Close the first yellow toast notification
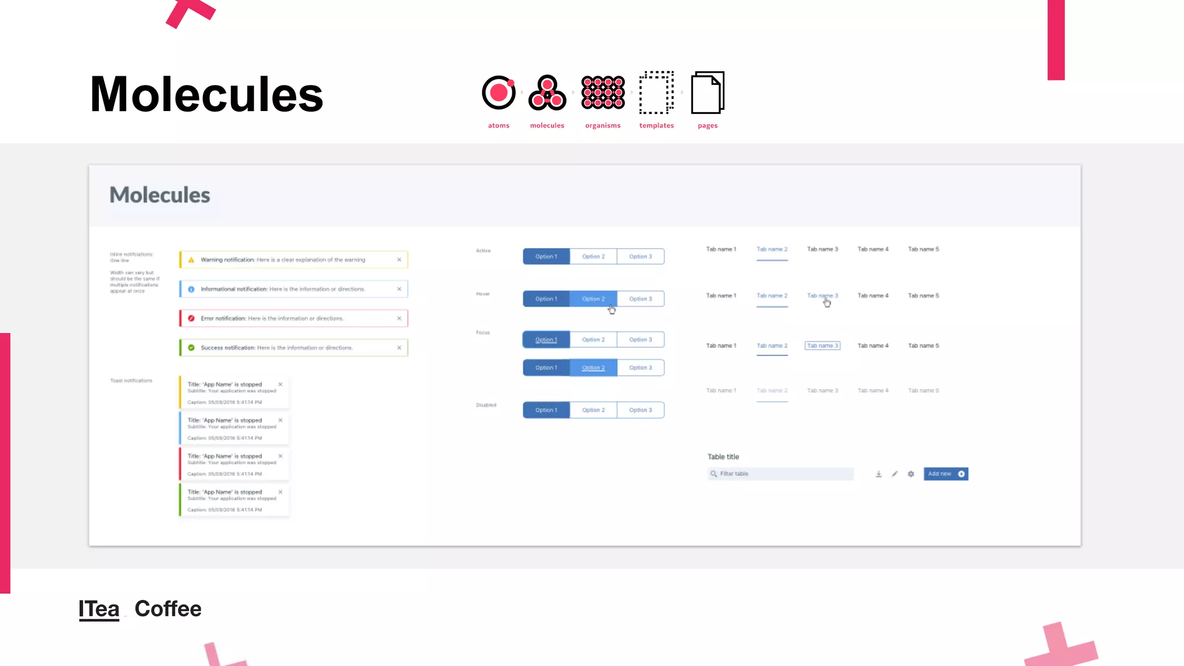Image resolution: width=1184 pixels, height=666 pixels. click(280, 384)
